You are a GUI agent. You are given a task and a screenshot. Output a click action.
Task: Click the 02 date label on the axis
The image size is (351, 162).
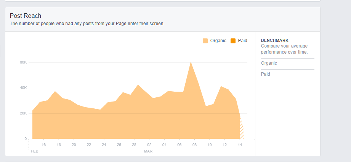coord(149,145)
